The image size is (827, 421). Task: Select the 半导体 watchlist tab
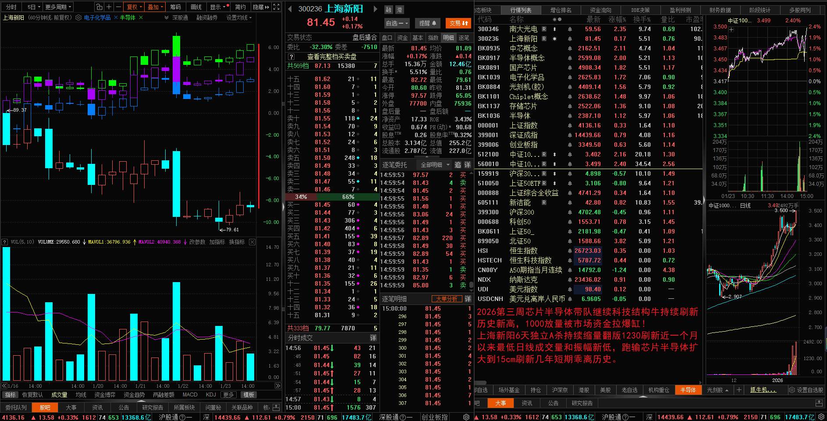point(688,390)
